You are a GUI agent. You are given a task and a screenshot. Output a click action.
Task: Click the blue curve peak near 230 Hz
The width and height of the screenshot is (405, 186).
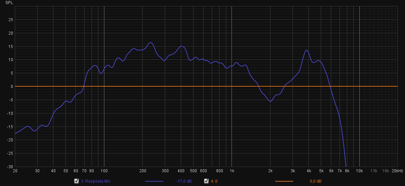tap(151, 43)
